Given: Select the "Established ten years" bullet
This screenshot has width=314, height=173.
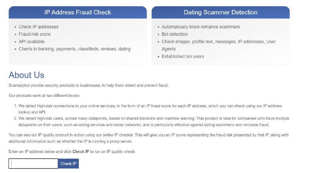Looking at the screenshot, I should tap(183, 56).
